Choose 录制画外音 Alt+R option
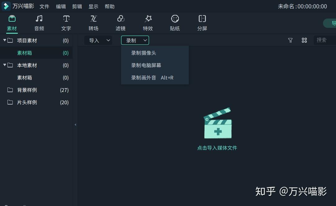 [155, 78]
